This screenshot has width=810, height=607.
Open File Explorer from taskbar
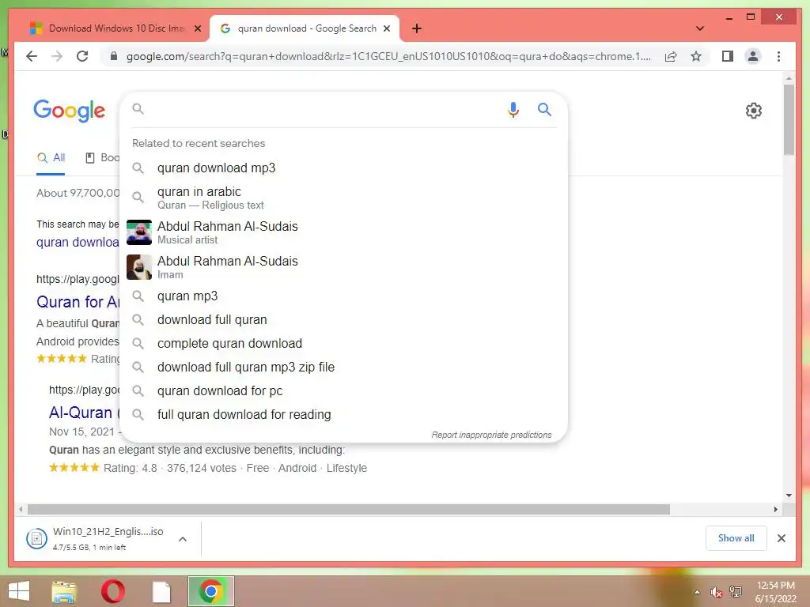64,591
